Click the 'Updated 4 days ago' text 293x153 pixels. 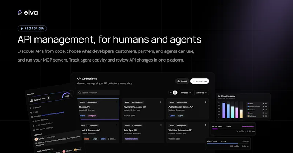coord(131,110)
